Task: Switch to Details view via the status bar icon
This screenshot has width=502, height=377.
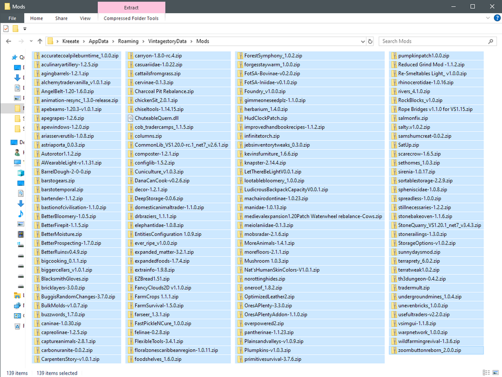Action: 486,373
